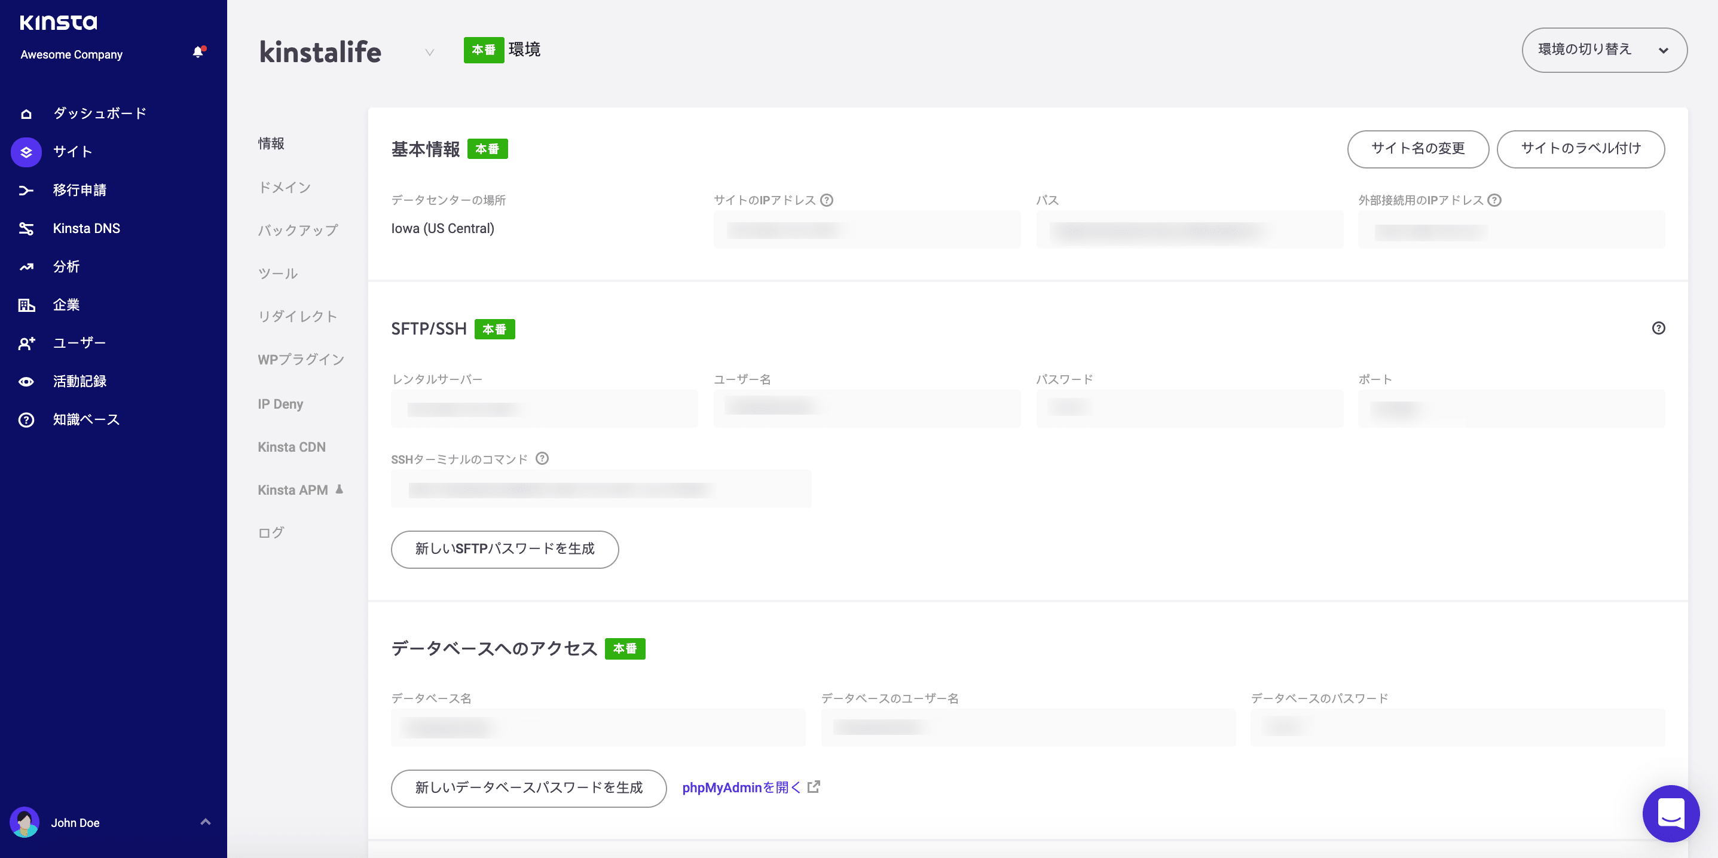This screenshot has width=1718, height=858.
Task: Open phpMyAdmin via the link
Action: point(742,787)
